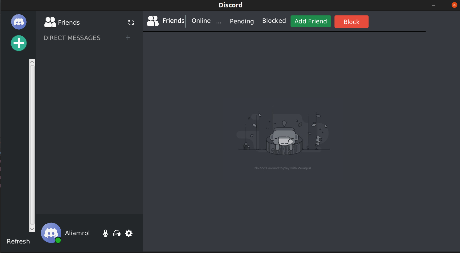Click the refresh arrows icon beside Friends
Image resolution: width=460 pixels, height=253 pixels.
131,22
